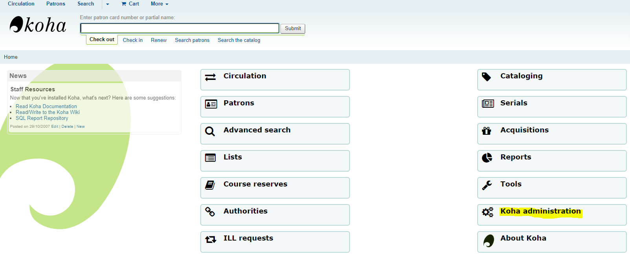630x257 pixels.
Task: Open the Read Koha Documentation link
Action: coord(46,106)
